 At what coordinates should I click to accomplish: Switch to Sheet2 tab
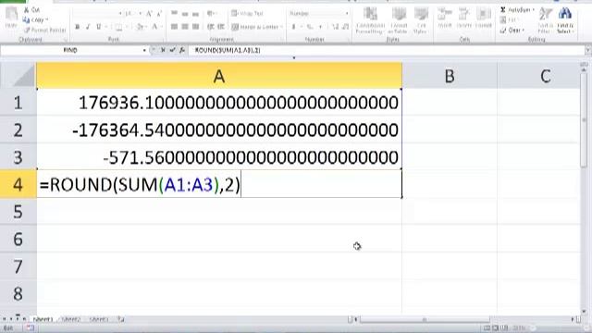click(x=70, y=319)
